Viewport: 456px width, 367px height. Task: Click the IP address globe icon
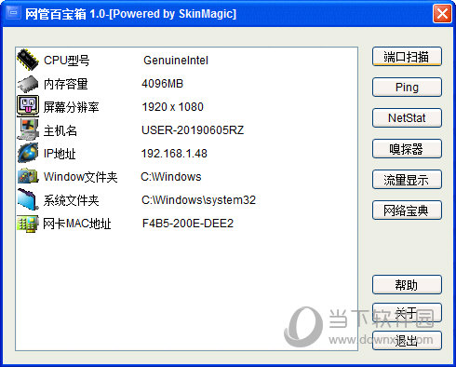click(x=28, y=153)
